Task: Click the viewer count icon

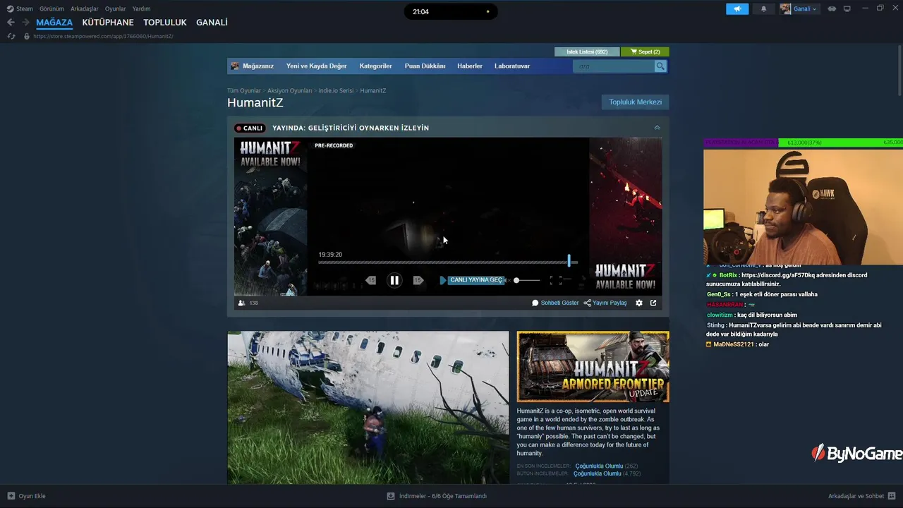Action: (x=242, y=303)
